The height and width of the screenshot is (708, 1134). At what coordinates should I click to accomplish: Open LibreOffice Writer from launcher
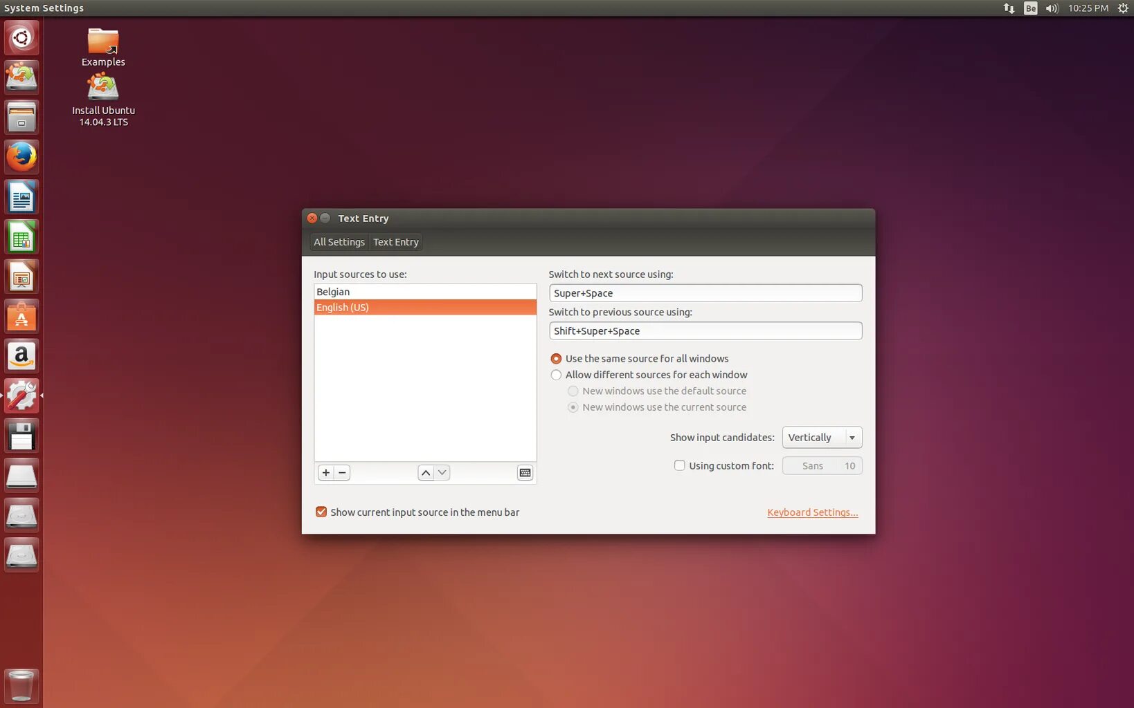[x=21, y=197]
